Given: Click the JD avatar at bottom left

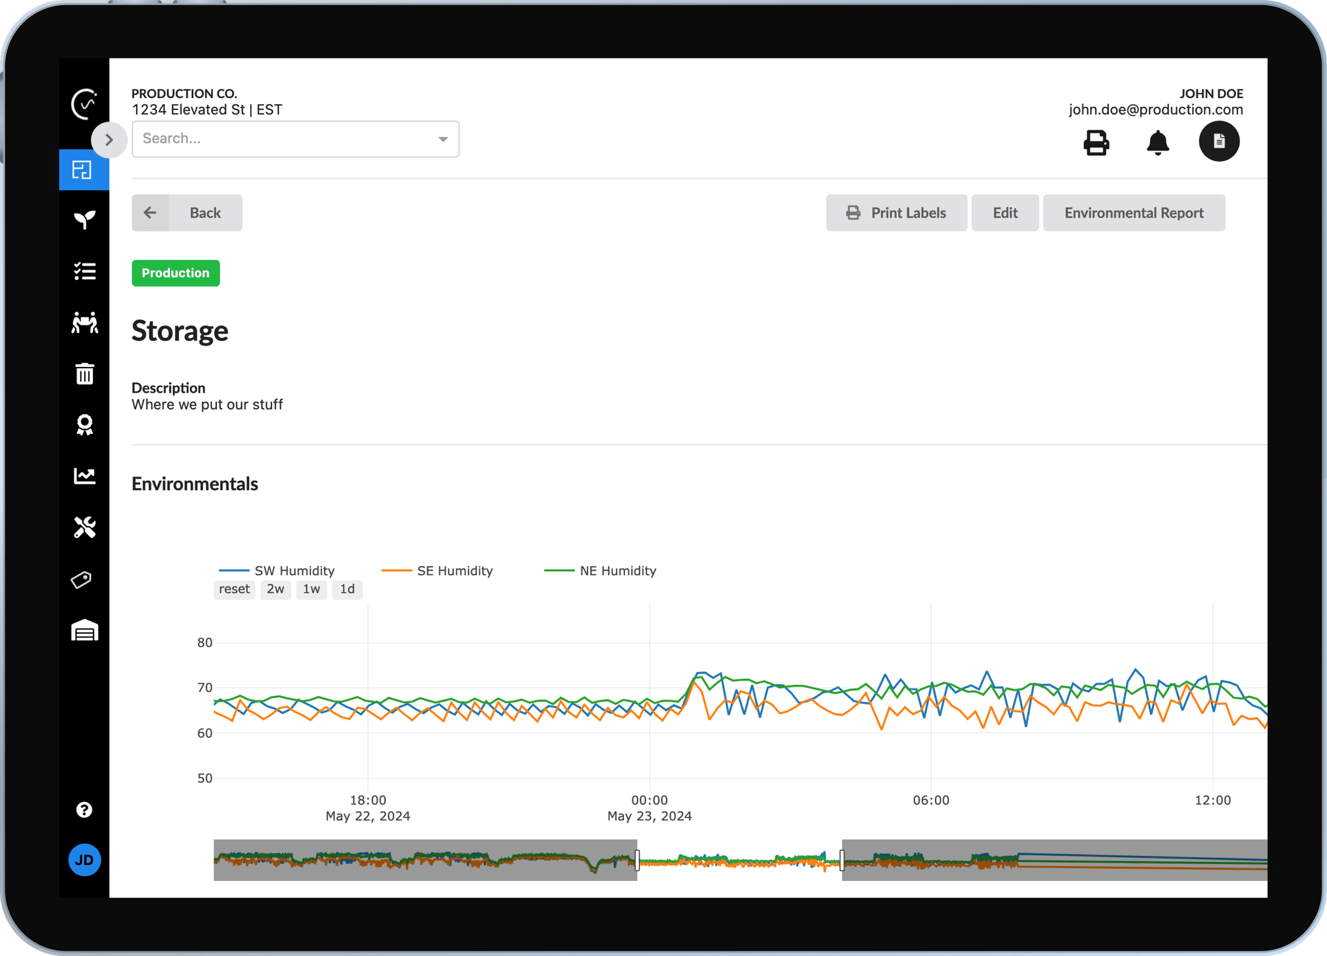Looking at the screenshot, I should (x=84, y=860).
